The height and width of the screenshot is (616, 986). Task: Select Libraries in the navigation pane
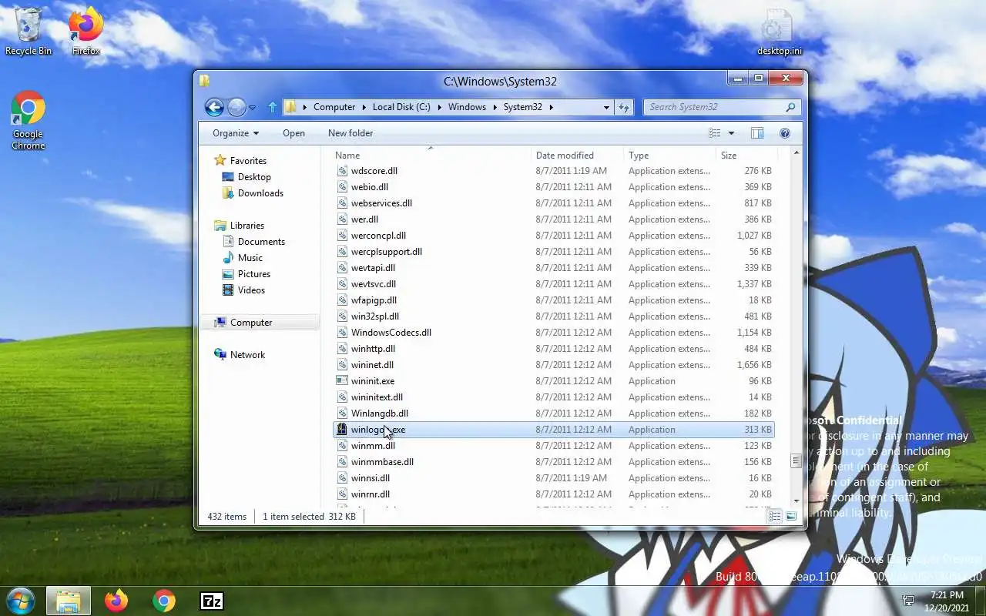(x=246, y=225)
